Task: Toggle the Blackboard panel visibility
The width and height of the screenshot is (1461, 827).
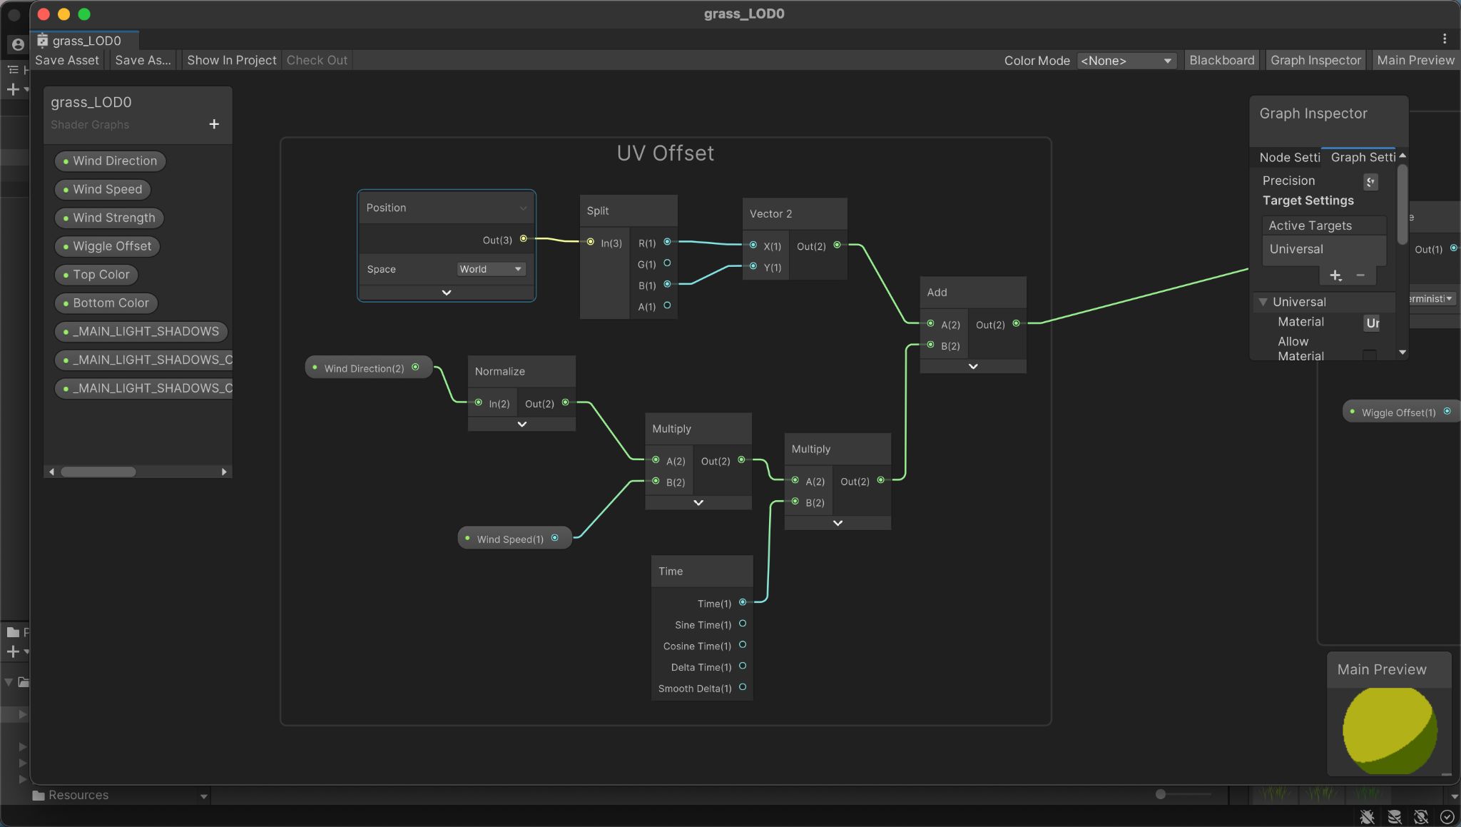Action: coord(1221,61)
